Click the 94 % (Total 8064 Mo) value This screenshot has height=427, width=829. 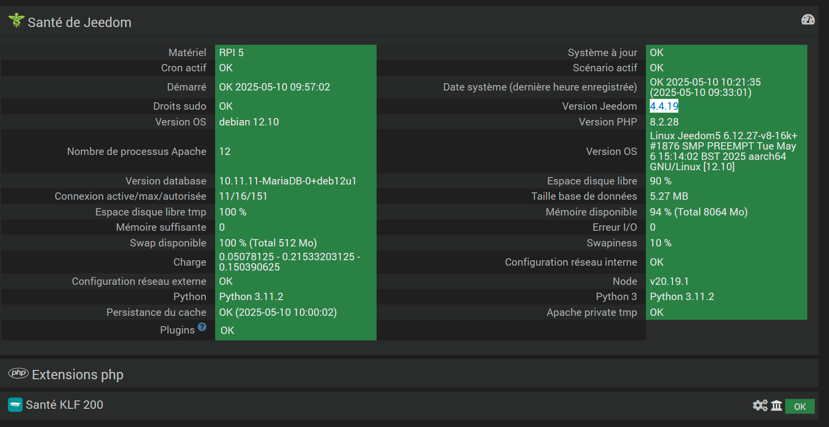(699, 212)
